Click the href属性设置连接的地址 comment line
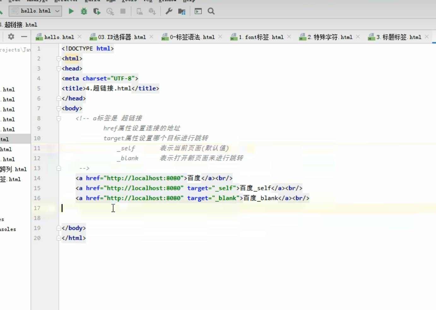 click(x=142, y=128)
